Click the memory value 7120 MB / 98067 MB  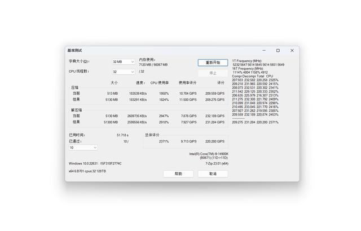(x=153, y=65)
